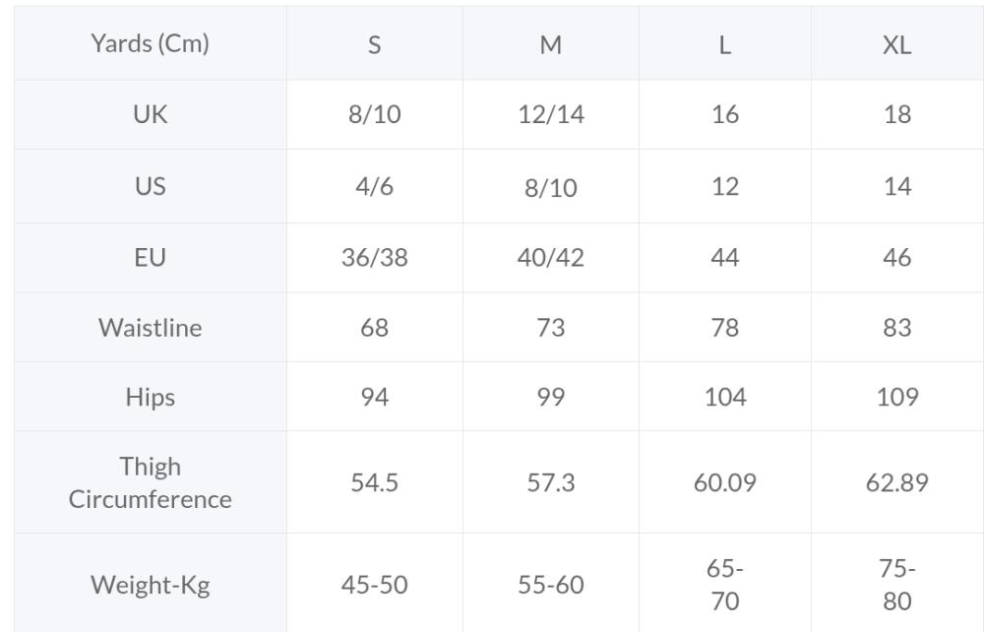Click the thigh value 62.89

click(x=897, y=482)
